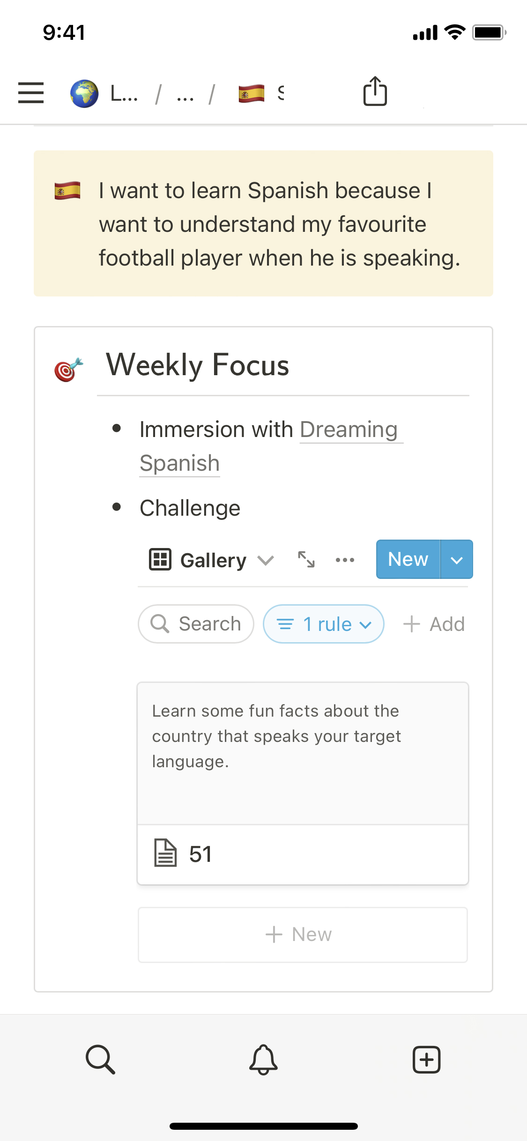Tap the globe workspace icon in breadcrumb
The width and height of the screenshot is (527, 1141).
point(84,94)
